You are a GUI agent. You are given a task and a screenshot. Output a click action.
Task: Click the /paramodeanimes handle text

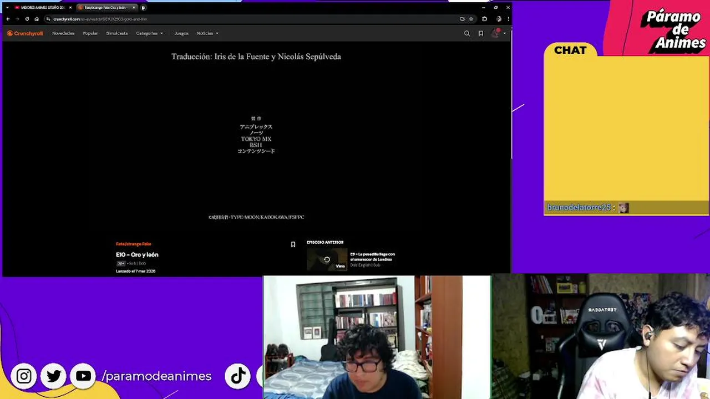pos(156,376)
